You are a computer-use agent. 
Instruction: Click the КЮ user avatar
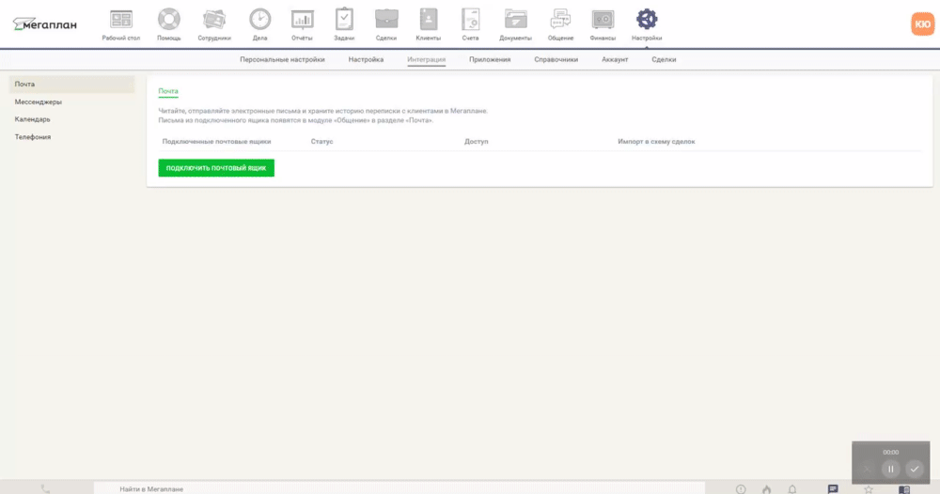[921, 24]
